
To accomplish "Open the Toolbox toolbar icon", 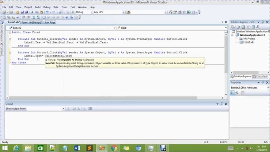I will (184, 12).
